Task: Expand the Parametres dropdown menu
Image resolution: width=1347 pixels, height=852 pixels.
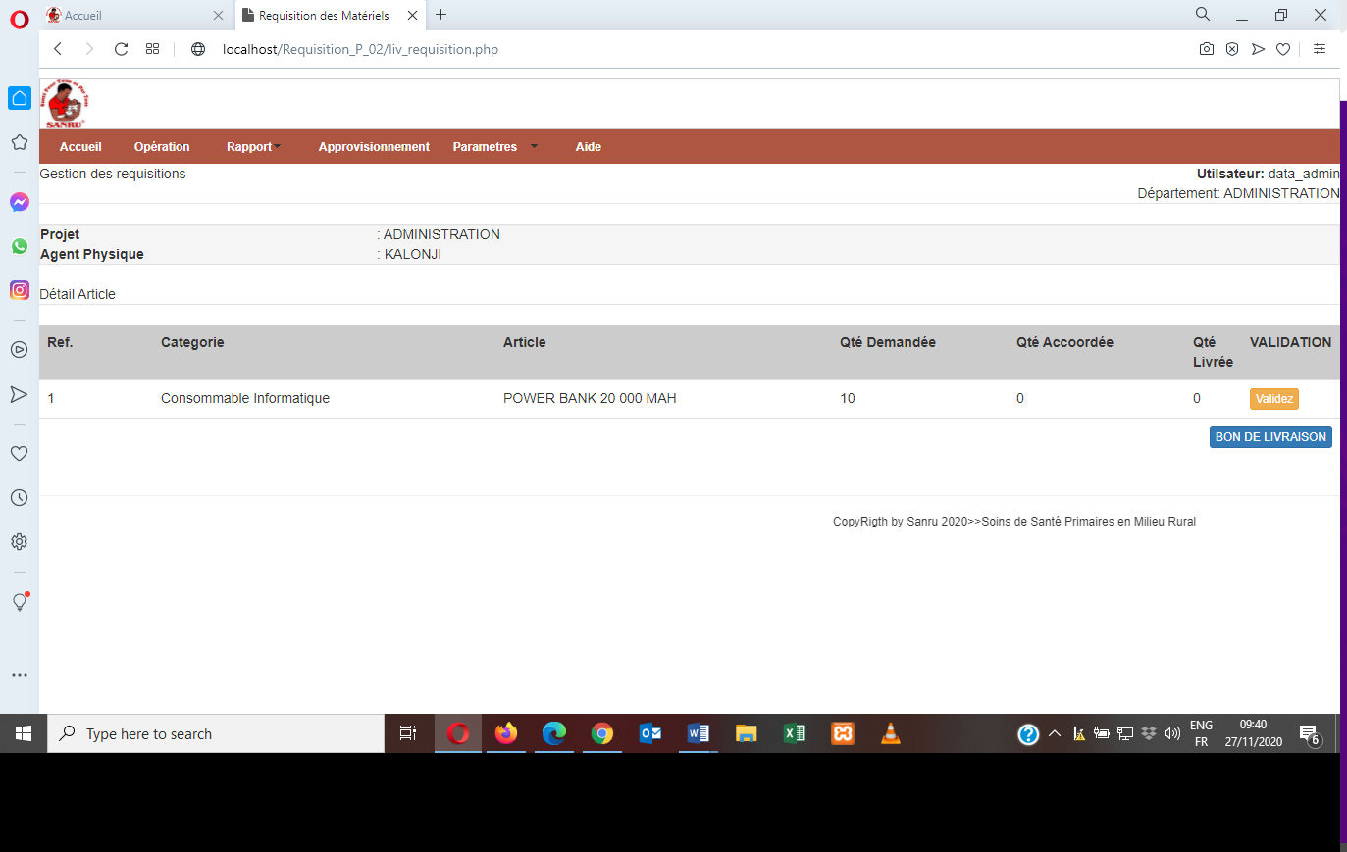Action: tap(494, 147)
